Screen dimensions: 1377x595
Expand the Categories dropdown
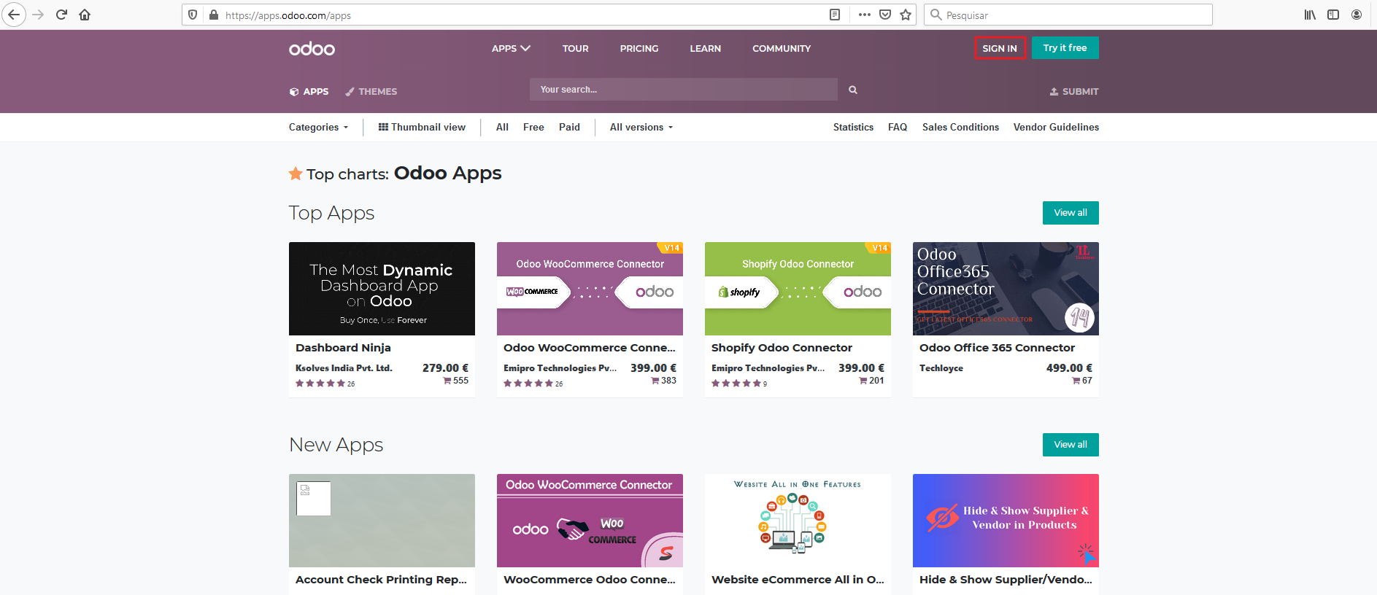pos(318,127)
